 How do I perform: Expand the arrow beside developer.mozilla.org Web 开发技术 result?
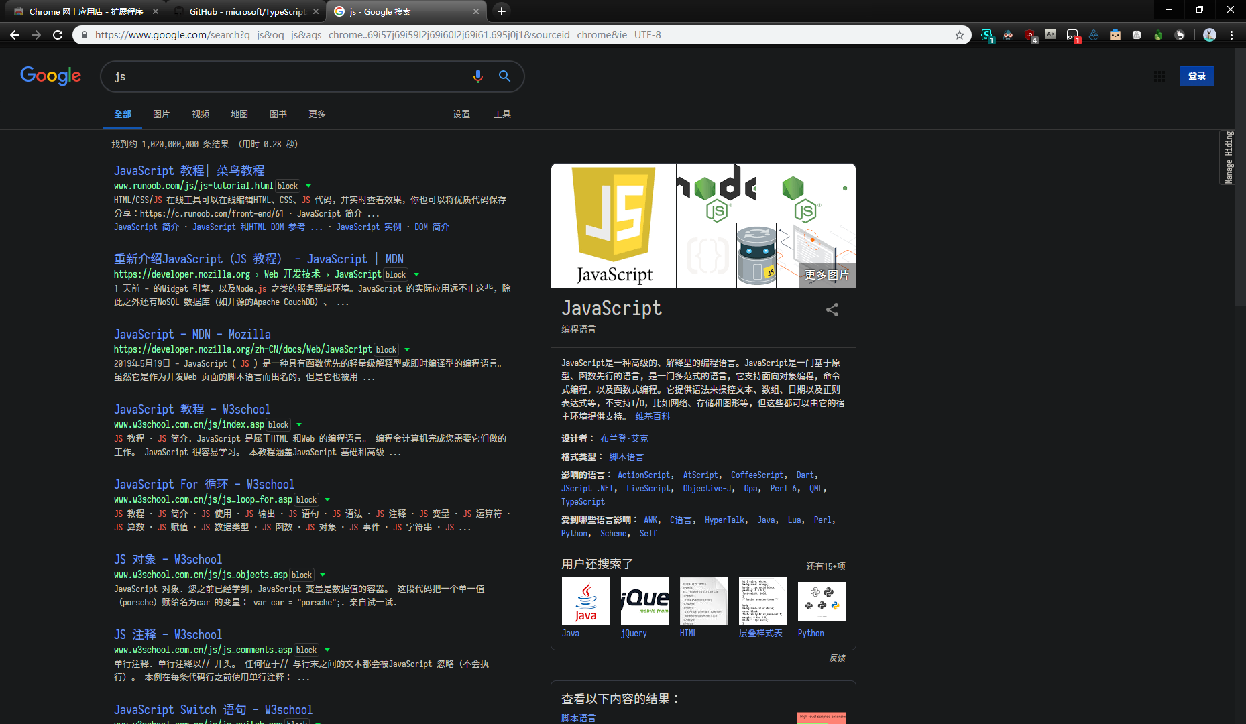[x=416, y=274]
